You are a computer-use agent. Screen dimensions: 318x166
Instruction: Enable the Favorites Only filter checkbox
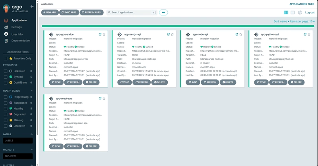click(6, 58)
